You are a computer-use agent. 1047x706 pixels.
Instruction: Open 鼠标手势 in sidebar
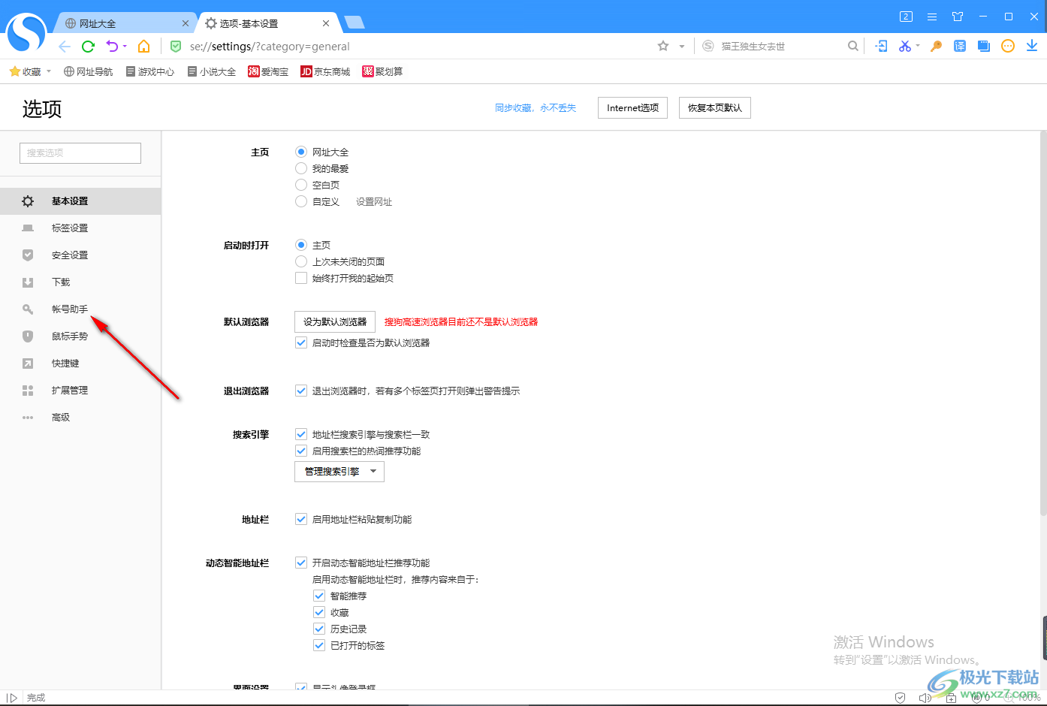point(80,336)
